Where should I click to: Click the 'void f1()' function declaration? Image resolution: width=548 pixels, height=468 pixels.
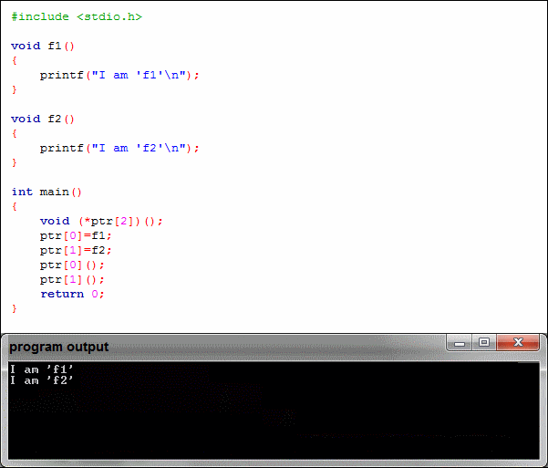click(x=43, y=46)
